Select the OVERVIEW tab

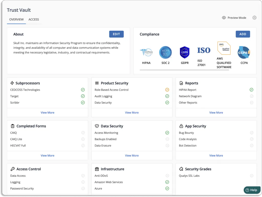tap(16, 19)
